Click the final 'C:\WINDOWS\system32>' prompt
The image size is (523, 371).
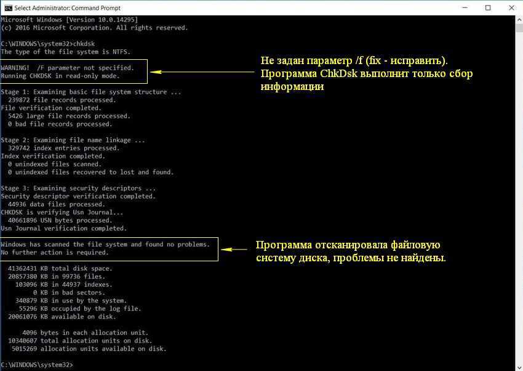point(37,364)
